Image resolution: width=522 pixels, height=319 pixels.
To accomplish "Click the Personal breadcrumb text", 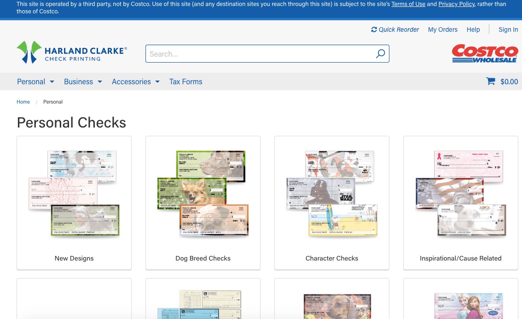I will click(x=53, y=102).
